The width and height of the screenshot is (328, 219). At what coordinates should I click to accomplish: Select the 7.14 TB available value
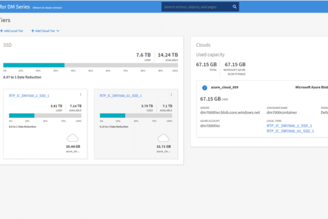click(x=76, y=106)
